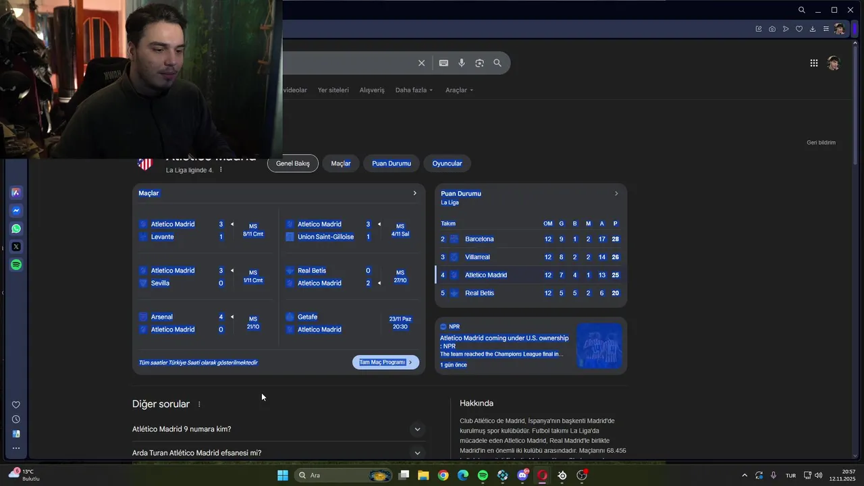Open Atletico Madrid vs Union Saint-Gilloise match
The image size is (864, 486).
[351, 230]
